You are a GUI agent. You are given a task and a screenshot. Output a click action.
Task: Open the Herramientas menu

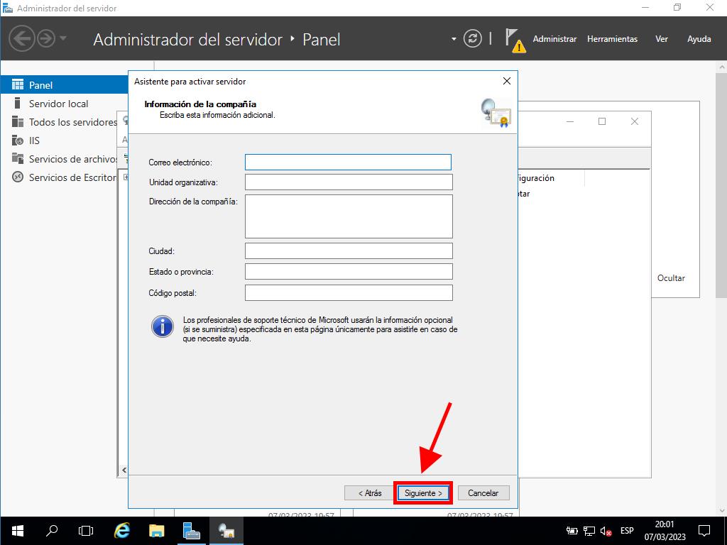[612, 39]
